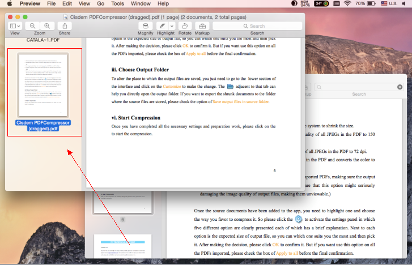Screen dimensions: 412x265
Task: Click the zoom out magnifier icon
Action: coord(32,26)
